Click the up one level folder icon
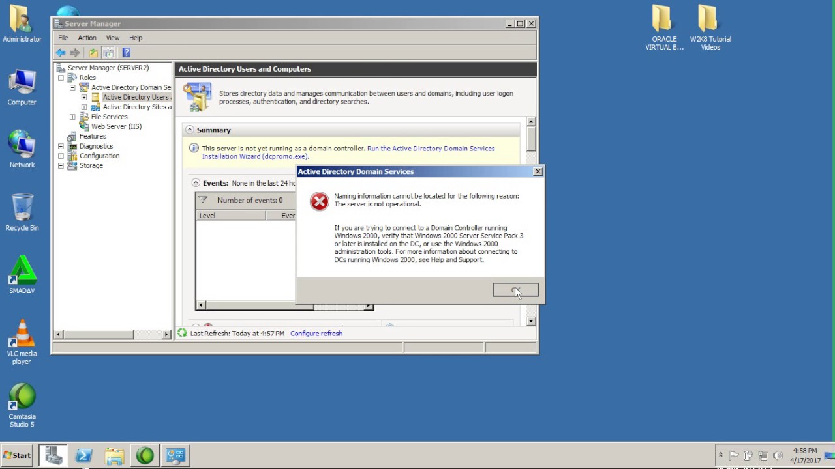835x469 pixels. (x=93, y=53)
